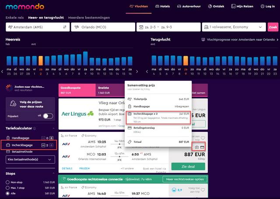This screenshot has width=280, height=199.
Task: Select Heenreis bar for zaterdag 9
Action: tap(85, 58)
